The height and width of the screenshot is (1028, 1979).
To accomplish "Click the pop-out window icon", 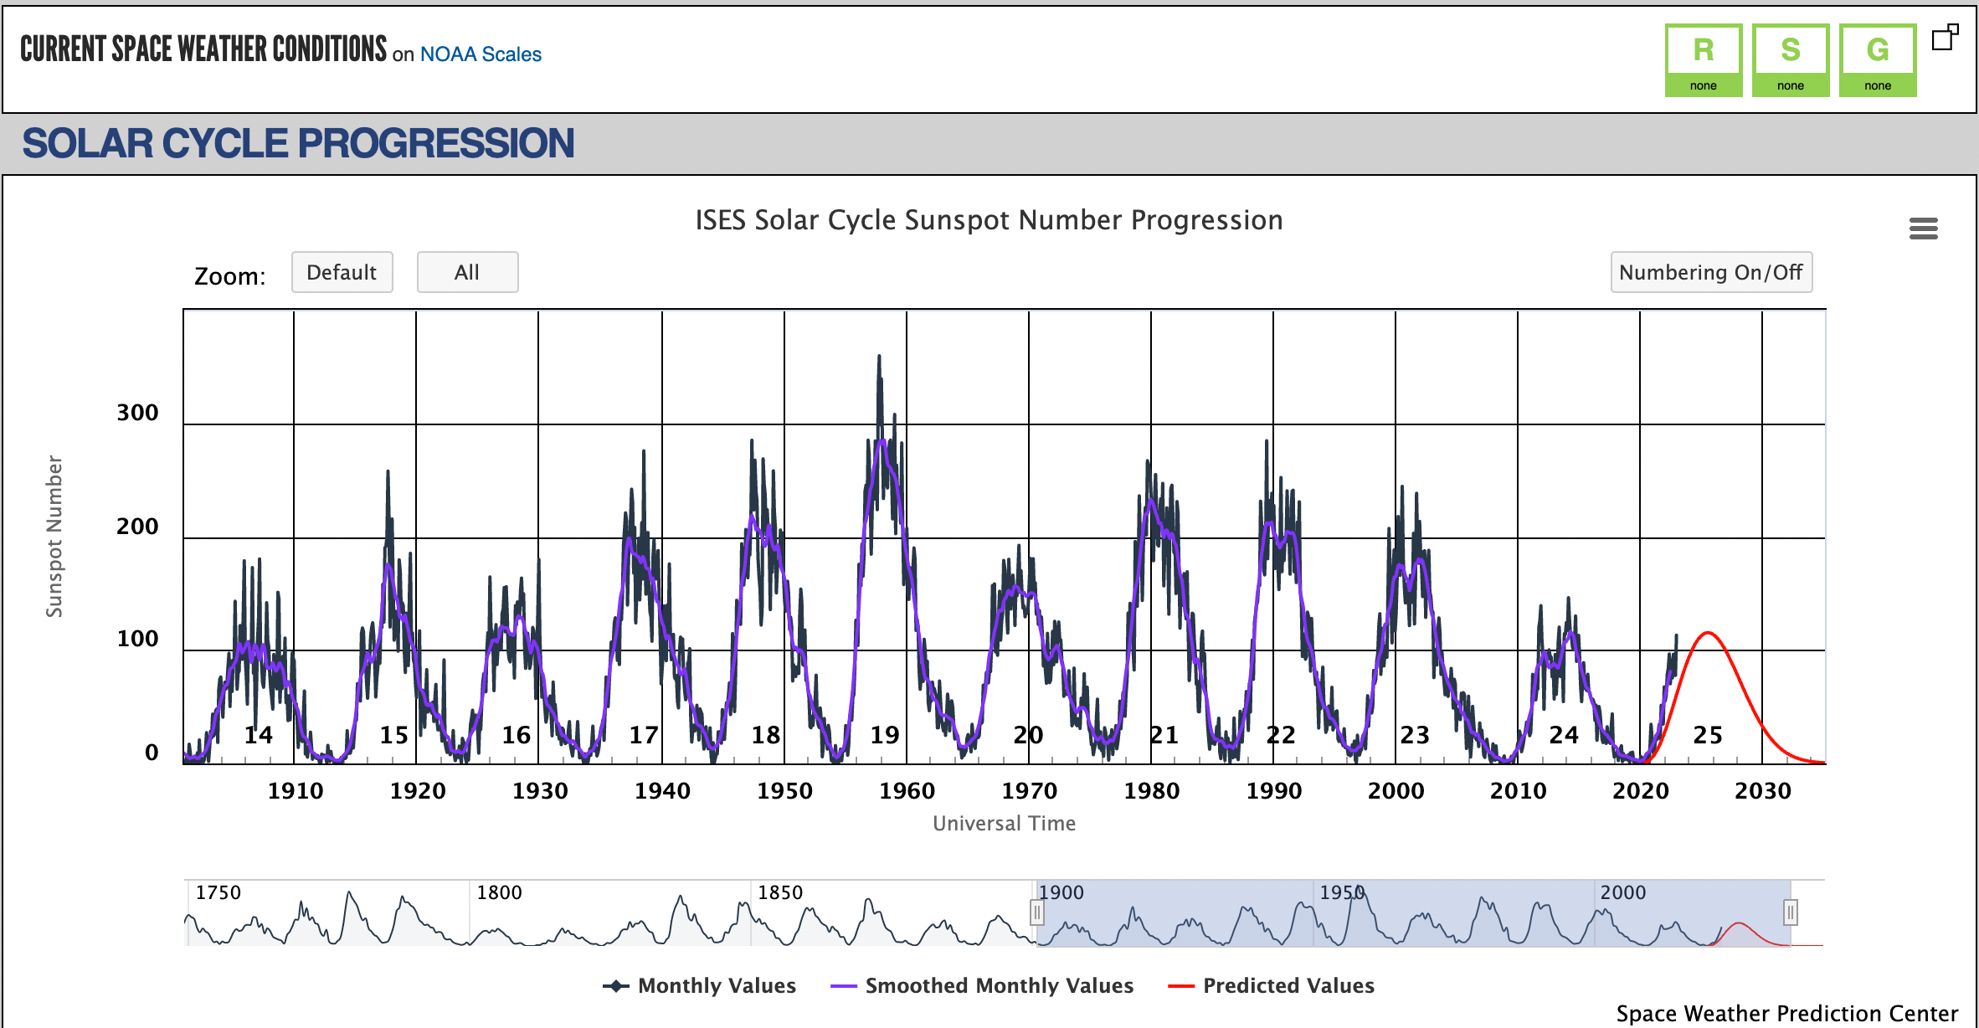I will click(x=1945, y=38).
